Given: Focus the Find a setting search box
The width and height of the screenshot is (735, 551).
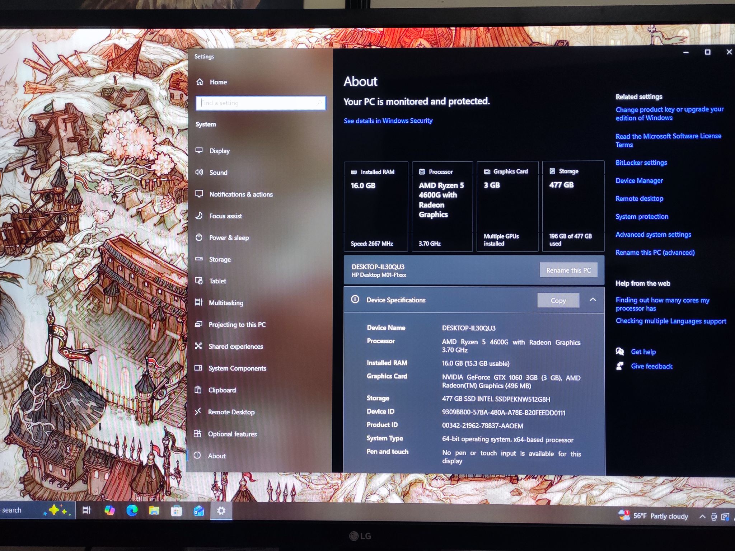Looking at the screenshot, I should (x=261, y=103).
